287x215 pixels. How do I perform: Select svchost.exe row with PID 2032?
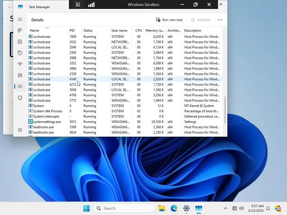[x=125, y=42]
